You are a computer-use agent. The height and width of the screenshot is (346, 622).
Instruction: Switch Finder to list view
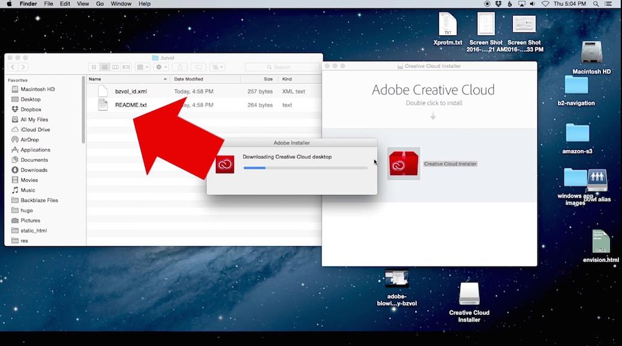click(104, 67)
